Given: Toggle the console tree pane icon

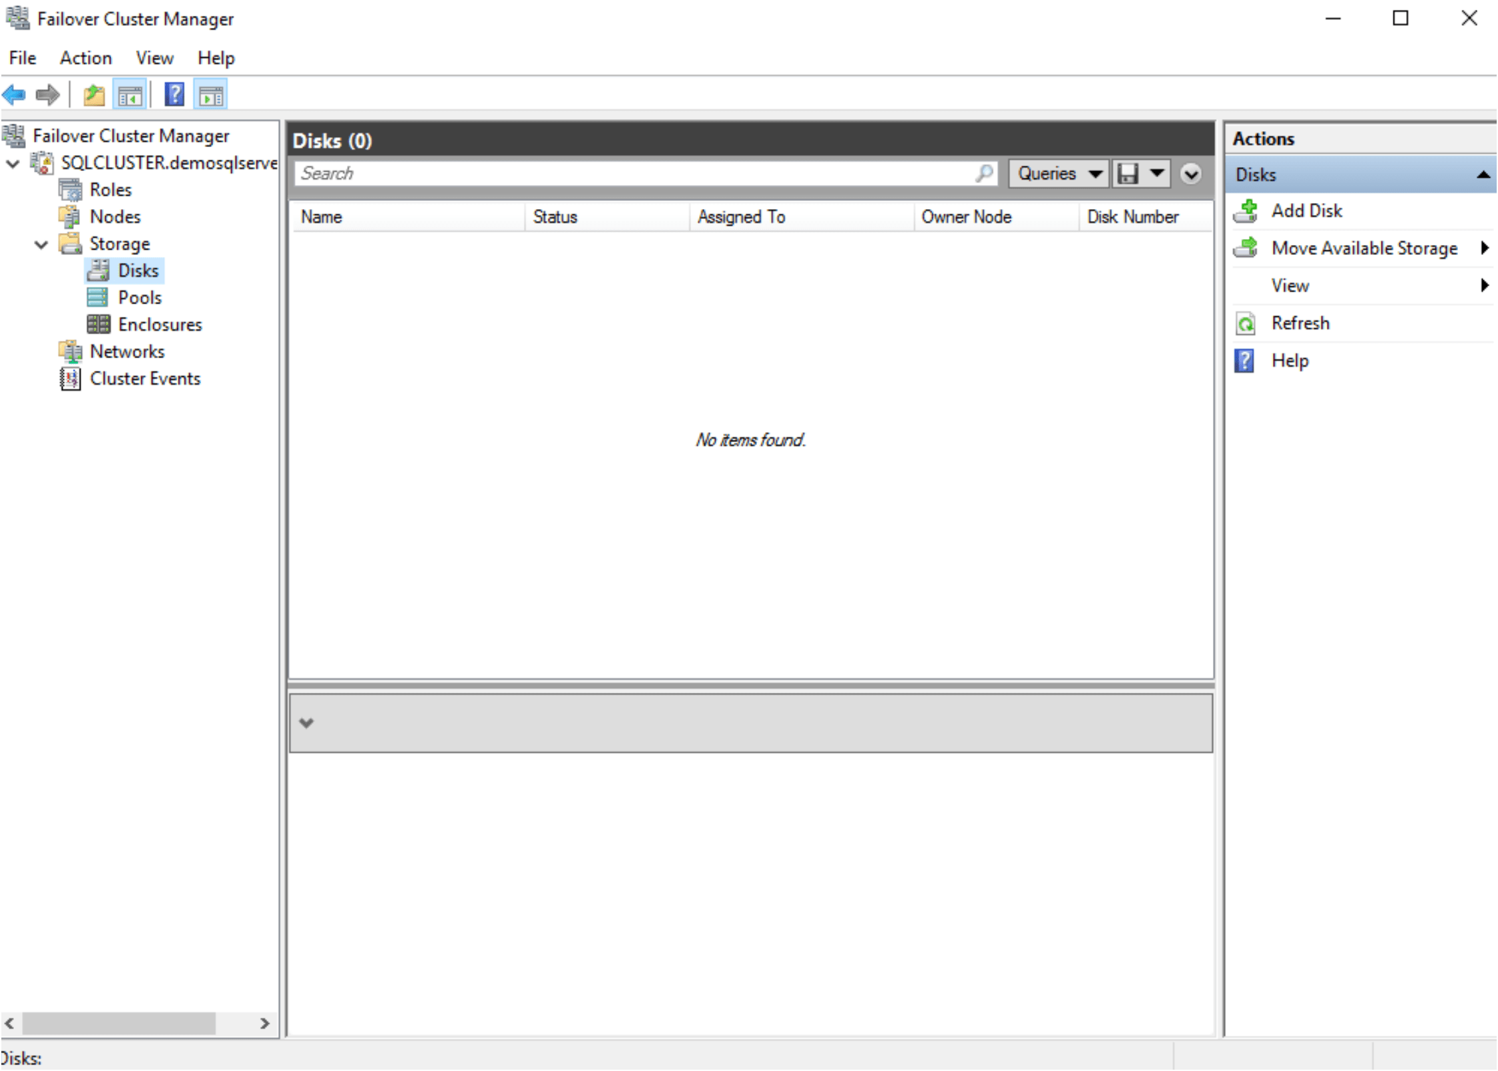Looking at the screenshot, I should point(130,94).
